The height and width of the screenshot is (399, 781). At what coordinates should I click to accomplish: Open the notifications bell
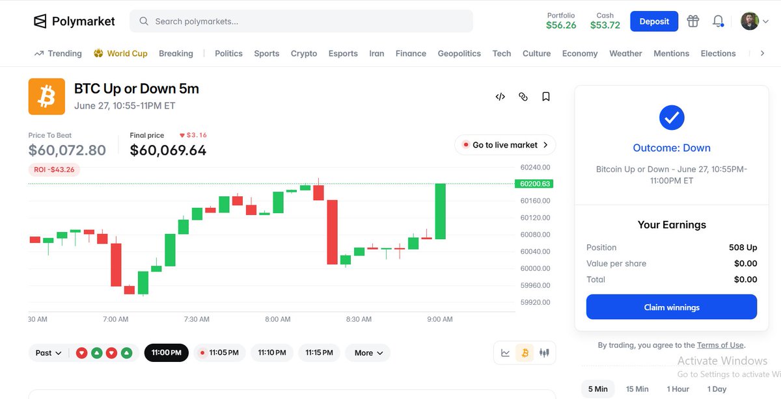[x=718, y=21]
